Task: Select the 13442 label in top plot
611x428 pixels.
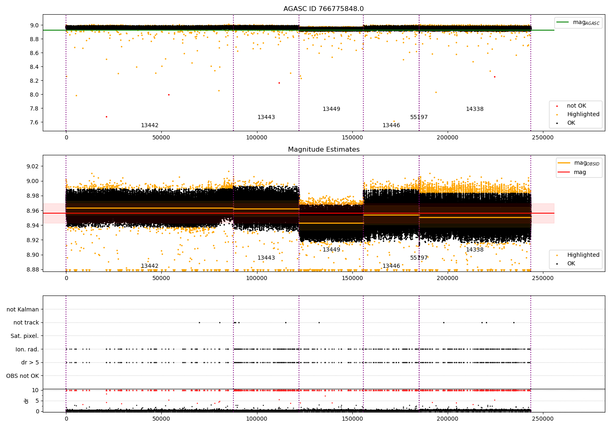Action: click(149, 126)
